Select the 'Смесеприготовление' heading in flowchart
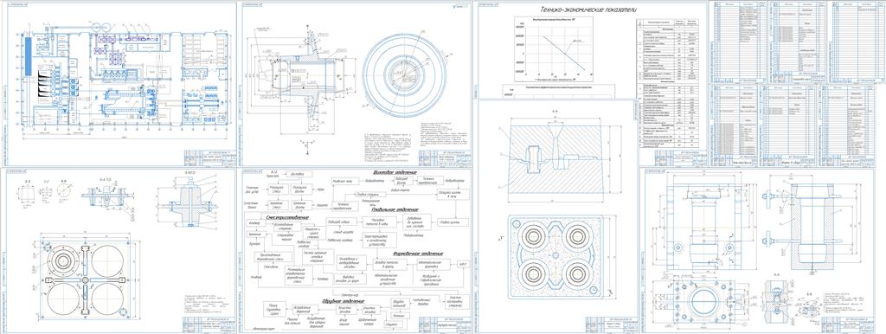 [287, 217]
